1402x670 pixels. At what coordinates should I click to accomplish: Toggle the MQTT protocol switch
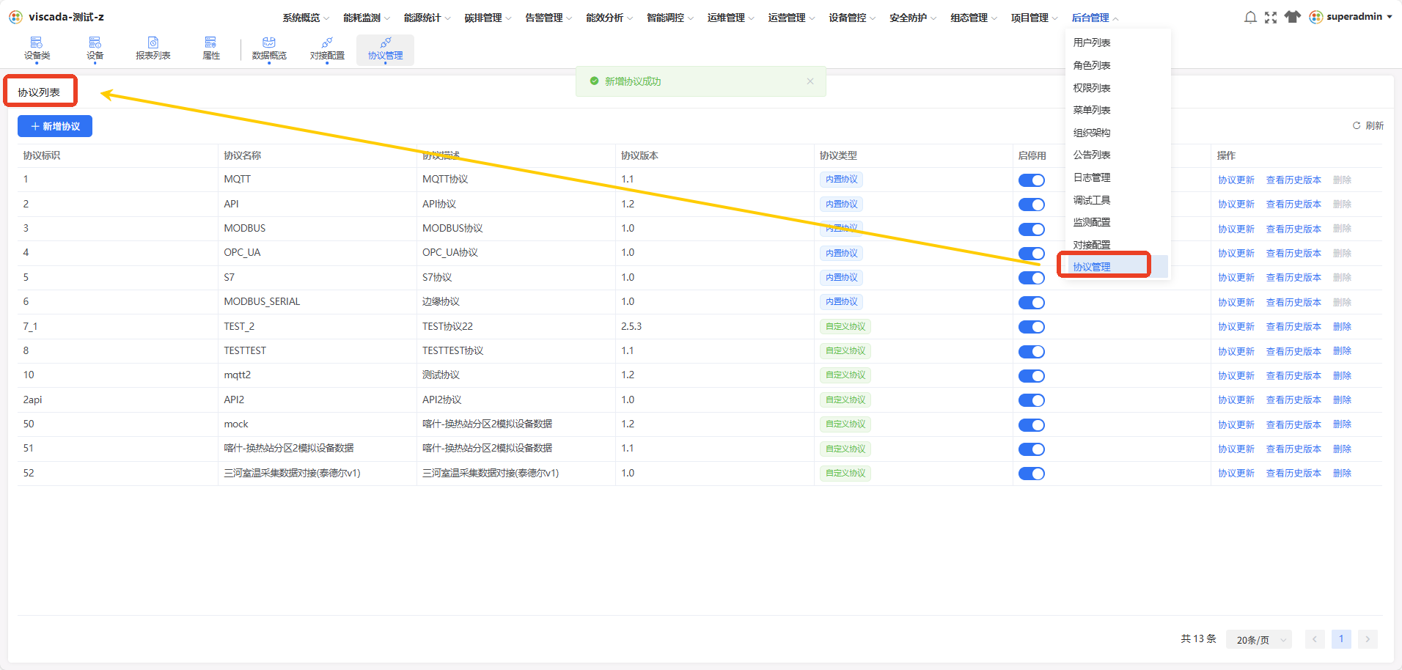pos(1031,180)
